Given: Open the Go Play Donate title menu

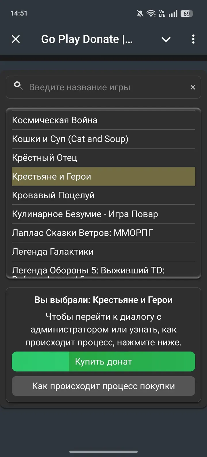Looking at the screenshot, I should (x=87, y=39).
